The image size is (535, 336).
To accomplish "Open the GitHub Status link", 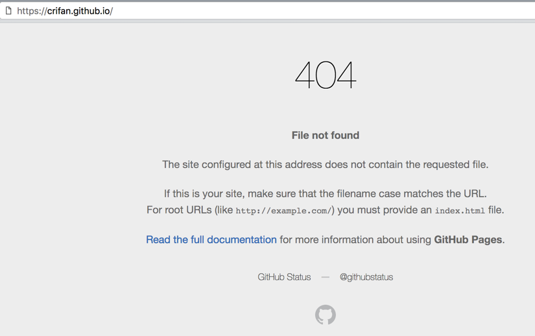I will [x=284, y=277].
